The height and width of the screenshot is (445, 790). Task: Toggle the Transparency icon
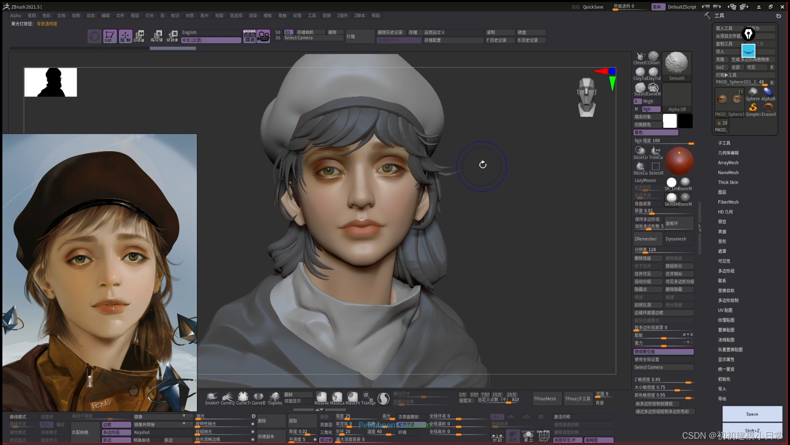[x=368, y=398]
